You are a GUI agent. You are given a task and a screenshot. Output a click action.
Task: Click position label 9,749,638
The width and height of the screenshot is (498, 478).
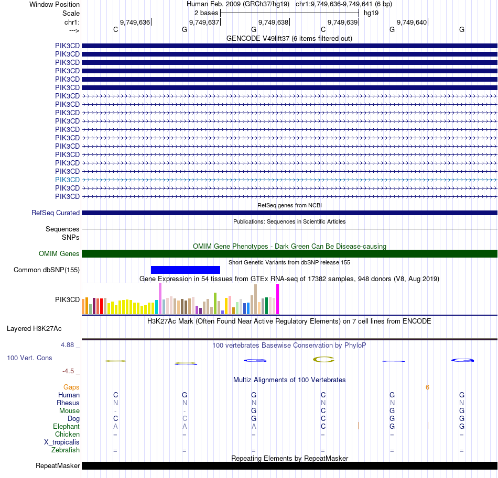point(274,22)
